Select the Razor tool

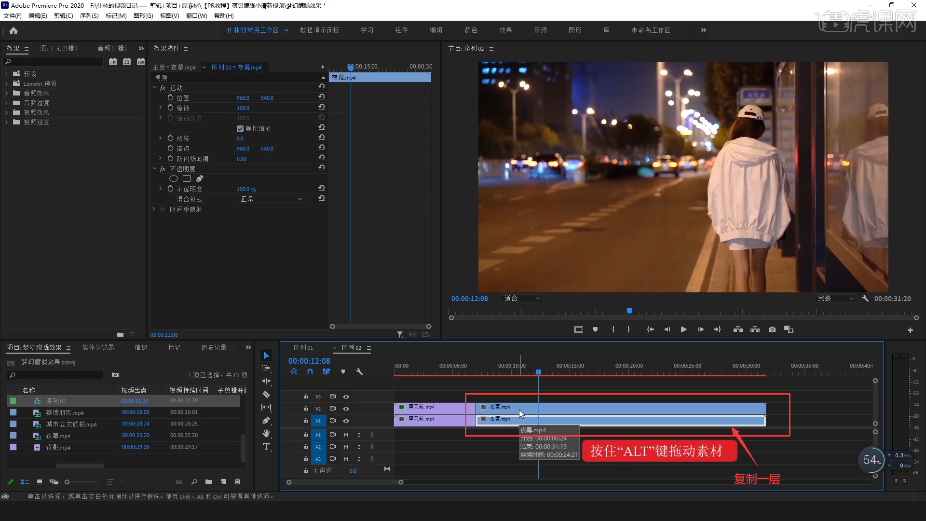pos(266,394)
